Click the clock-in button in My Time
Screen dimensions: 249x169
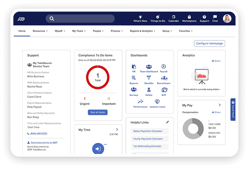pyautogui.click(x=98, y=149)
